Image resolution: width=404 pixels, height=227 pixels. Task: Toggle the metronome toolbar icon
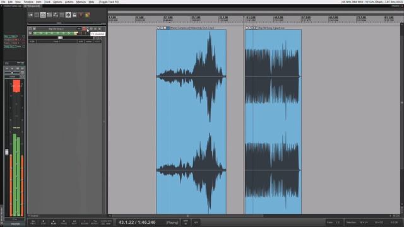pyautogui.click(x=81, y=15)
